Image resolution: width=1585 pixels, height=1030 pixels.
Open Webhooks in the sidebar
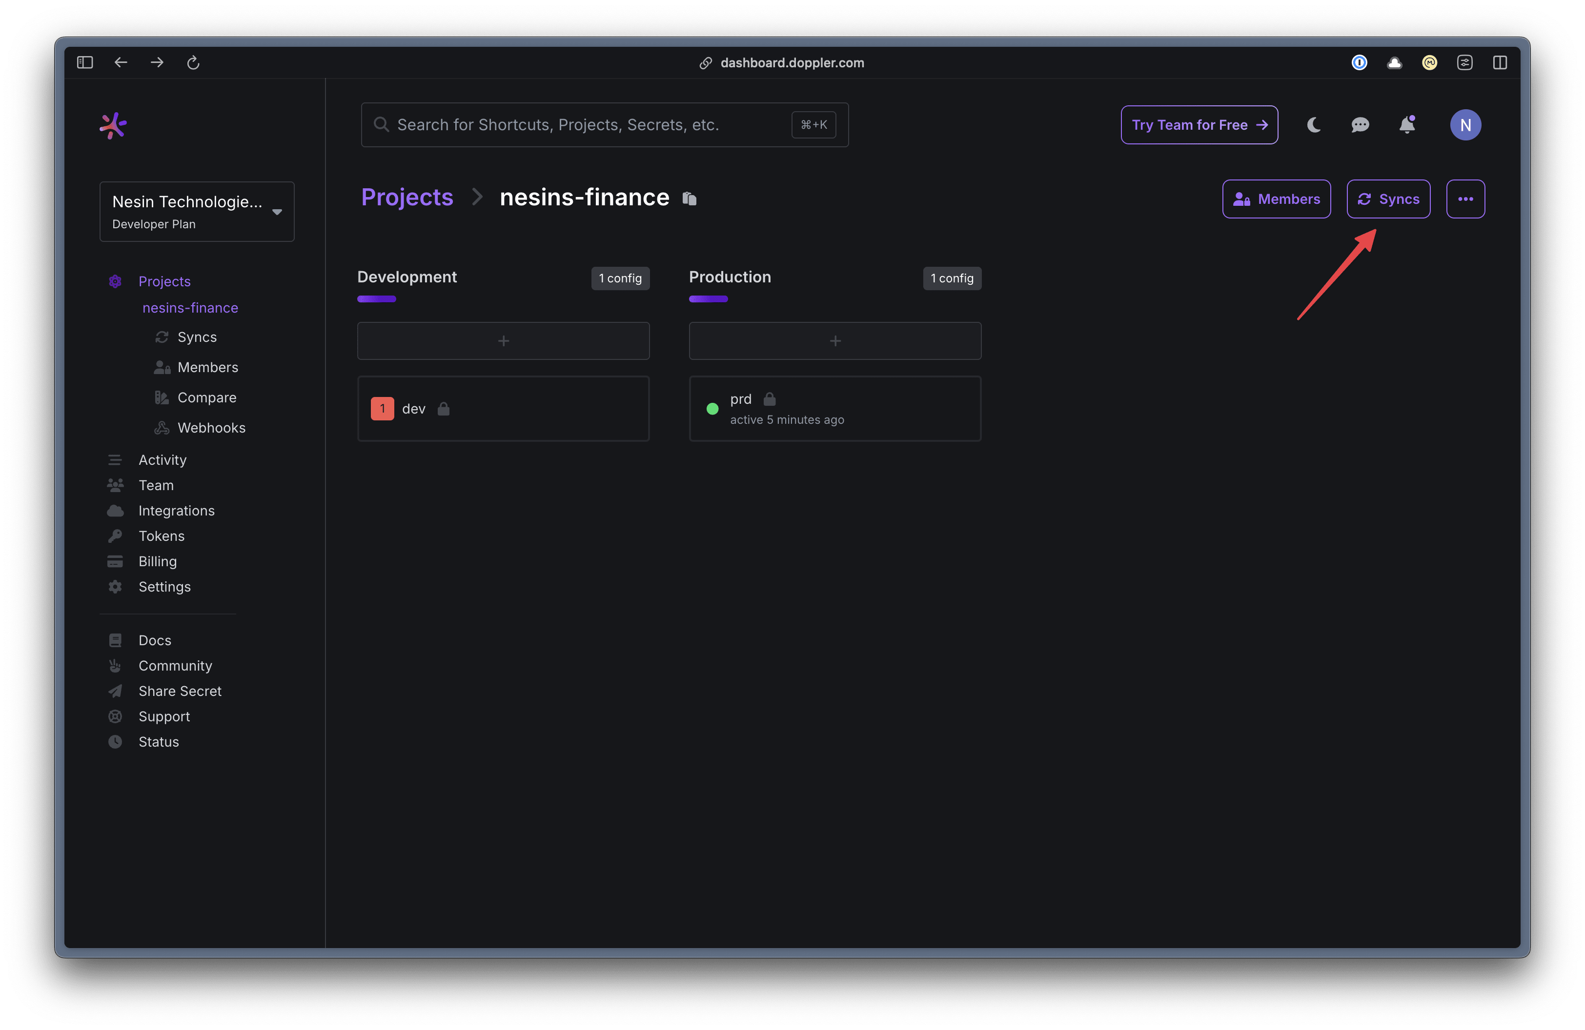click(211, 428)
